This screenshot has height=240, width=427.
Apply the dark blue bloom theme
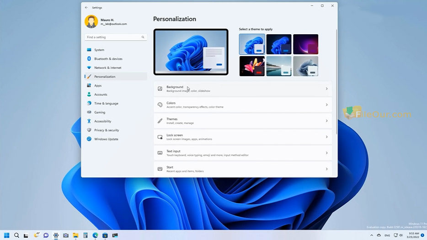tap(278, 44)
